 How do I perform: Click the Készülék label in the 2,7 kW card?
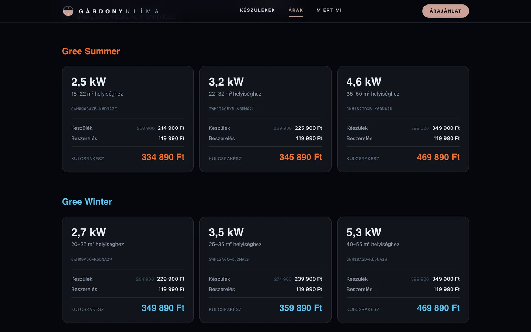click(82, 279)
